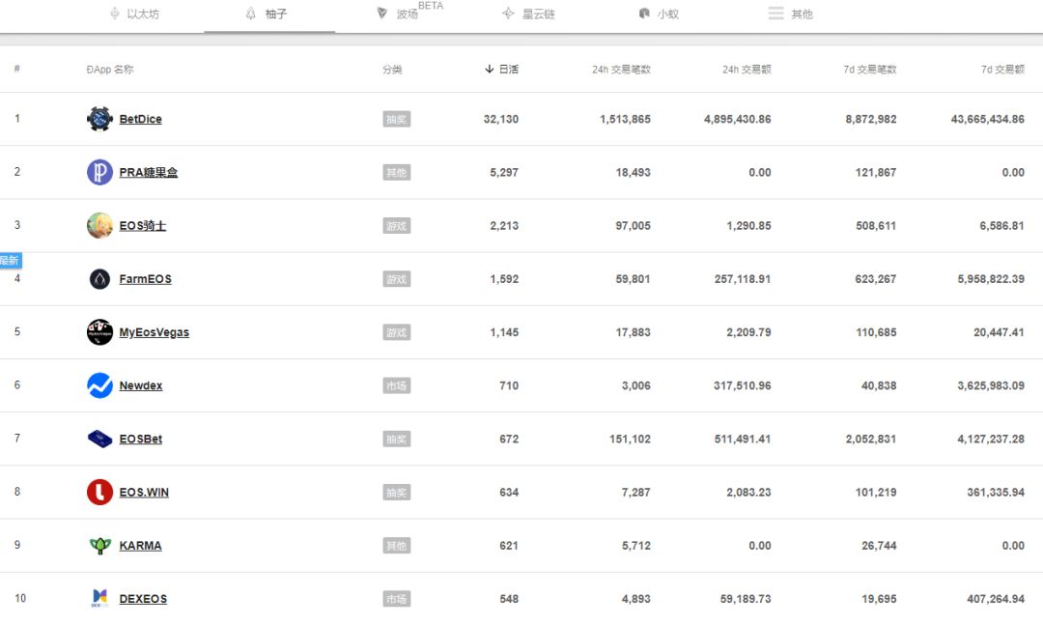Click the 游戏 tag in MyEosVegas row
This screenshot has width=1043, height=625.
point(397,332)
